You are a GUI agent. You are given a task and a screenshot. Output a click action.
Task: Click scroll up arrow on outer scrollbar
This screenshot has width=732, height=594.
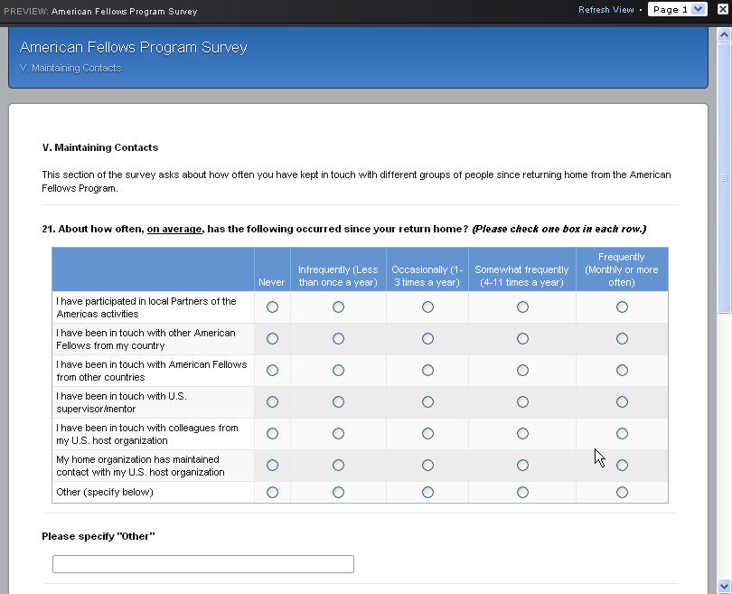click(724, 34)
